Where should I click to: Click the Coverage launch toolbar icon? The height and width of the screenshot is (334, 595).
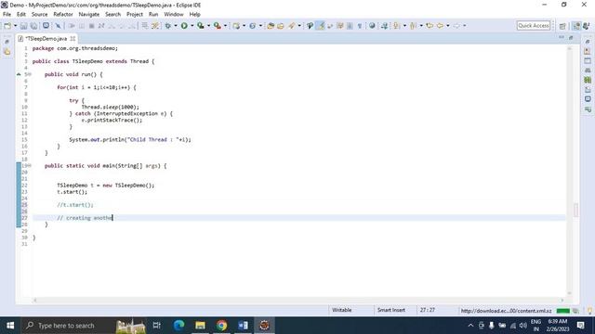(201, 26)
